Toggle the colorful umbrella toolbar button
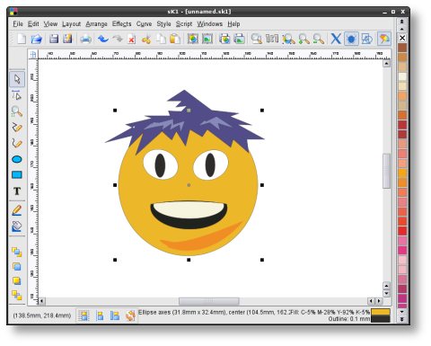Viewport: 431px width, 346px height. click(384, 39)
